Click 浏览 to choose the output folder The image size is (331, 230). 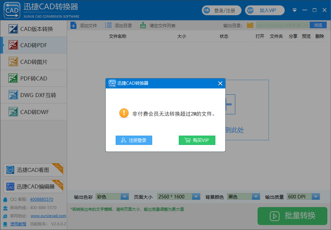click(x=318, y=25)
